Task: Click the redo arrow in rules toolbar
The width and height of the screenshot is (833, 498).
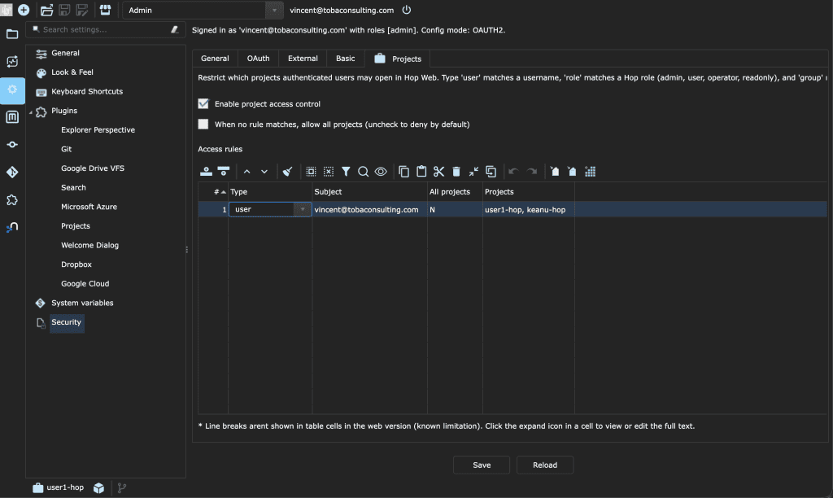Action: tap(531, 171)
